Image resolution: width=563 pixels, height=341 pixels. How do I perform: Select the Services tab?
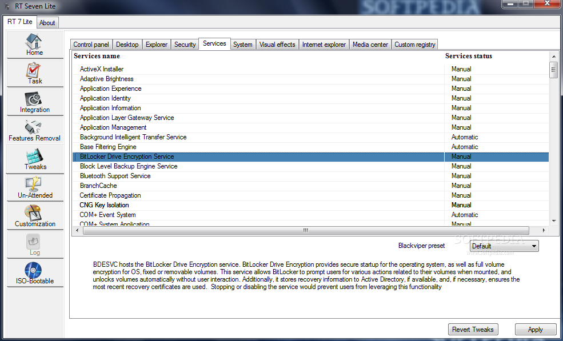[214, 43]
